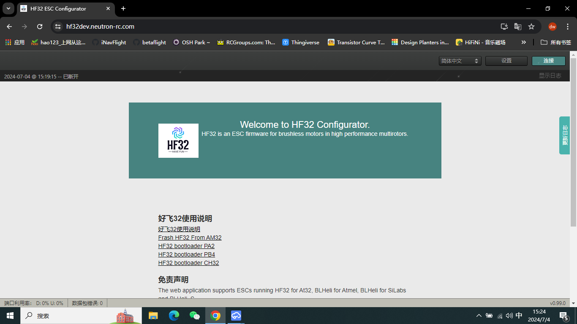This screenshot has width=577, height=324.
Task: Click the 显示日志 show log link
Action: [x=550, y=76]
